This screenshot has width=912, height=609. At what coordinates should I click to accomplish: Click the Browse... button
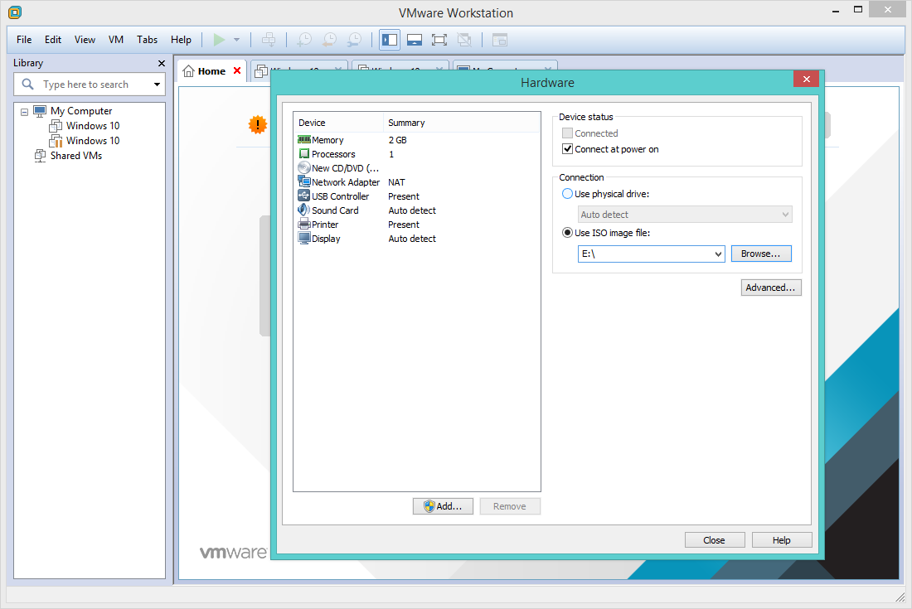[761, 254]
